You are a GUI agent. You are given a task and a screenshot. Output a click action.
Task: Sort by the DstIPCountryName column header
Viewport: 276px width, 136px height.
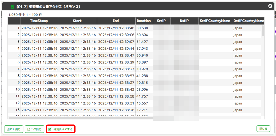[248, 21]
